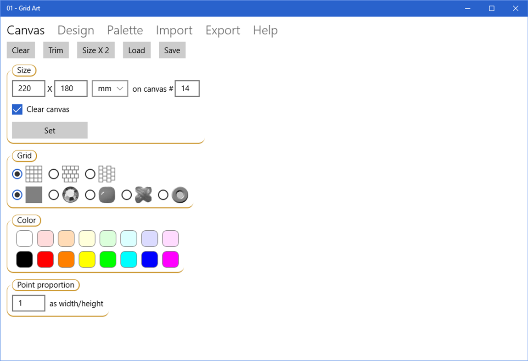Select the rhinestone point style
This screenshot has height=361, width=528.
pyautogui.click(x=70, y=194)
